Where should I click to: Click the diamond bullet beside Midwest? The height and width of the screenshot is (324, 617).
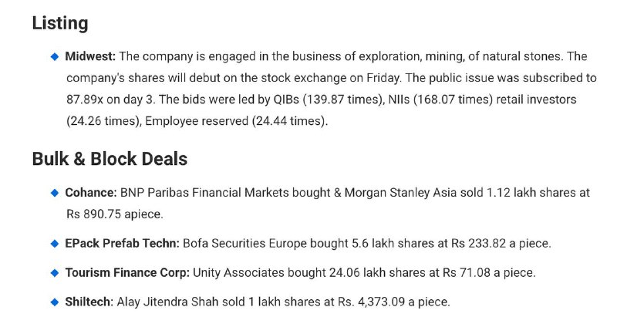point(55,57)
